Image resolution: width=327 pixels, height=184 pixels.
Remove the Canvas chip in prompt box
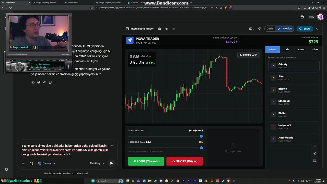click(x=54, y=163)
